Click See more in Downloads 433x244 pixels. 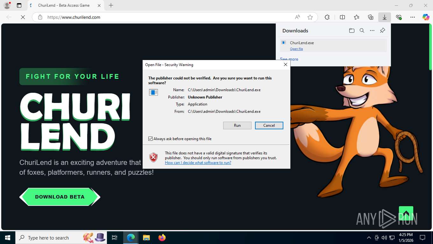tap(289, 59)
